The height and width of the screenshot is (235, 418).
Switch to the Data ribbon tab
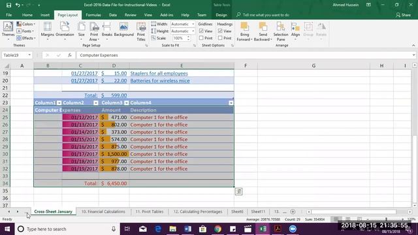(113, 15)
